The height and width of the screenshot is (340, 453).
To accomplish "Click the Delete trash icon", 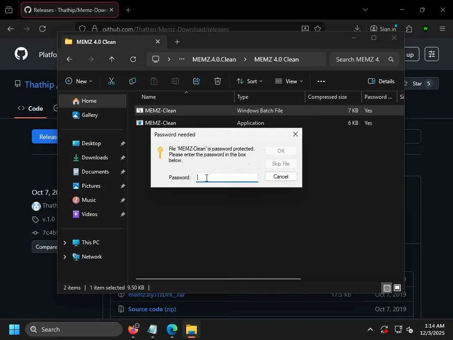I will click(218, 81).
